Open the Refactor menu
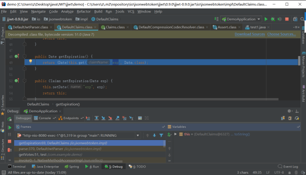 83,12
